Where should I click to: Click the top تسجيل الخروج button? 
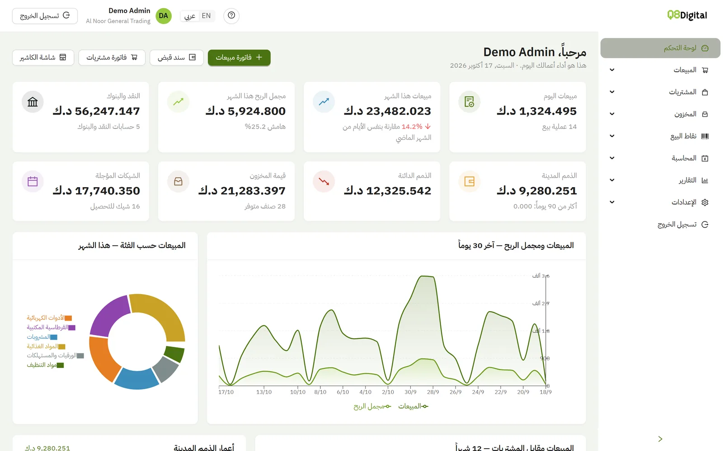[x=45, y=16]
